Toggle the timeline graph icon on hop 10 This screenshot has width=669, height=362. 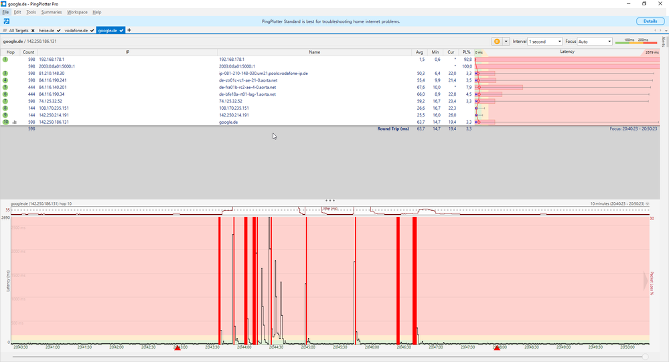tap(15, 122)
